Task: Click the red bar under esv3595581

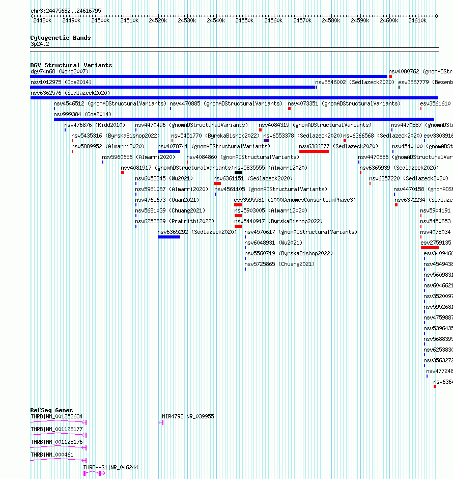Action: coord(238,205)
